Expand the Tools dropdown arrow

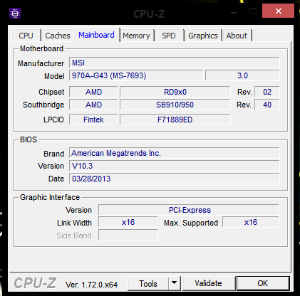pos(175,283)
